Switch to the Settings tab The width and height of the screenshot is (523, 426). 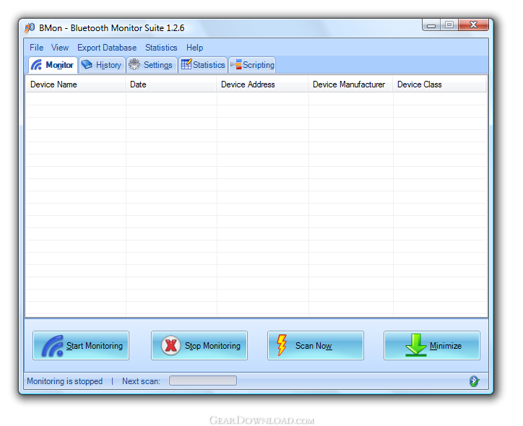152,65
